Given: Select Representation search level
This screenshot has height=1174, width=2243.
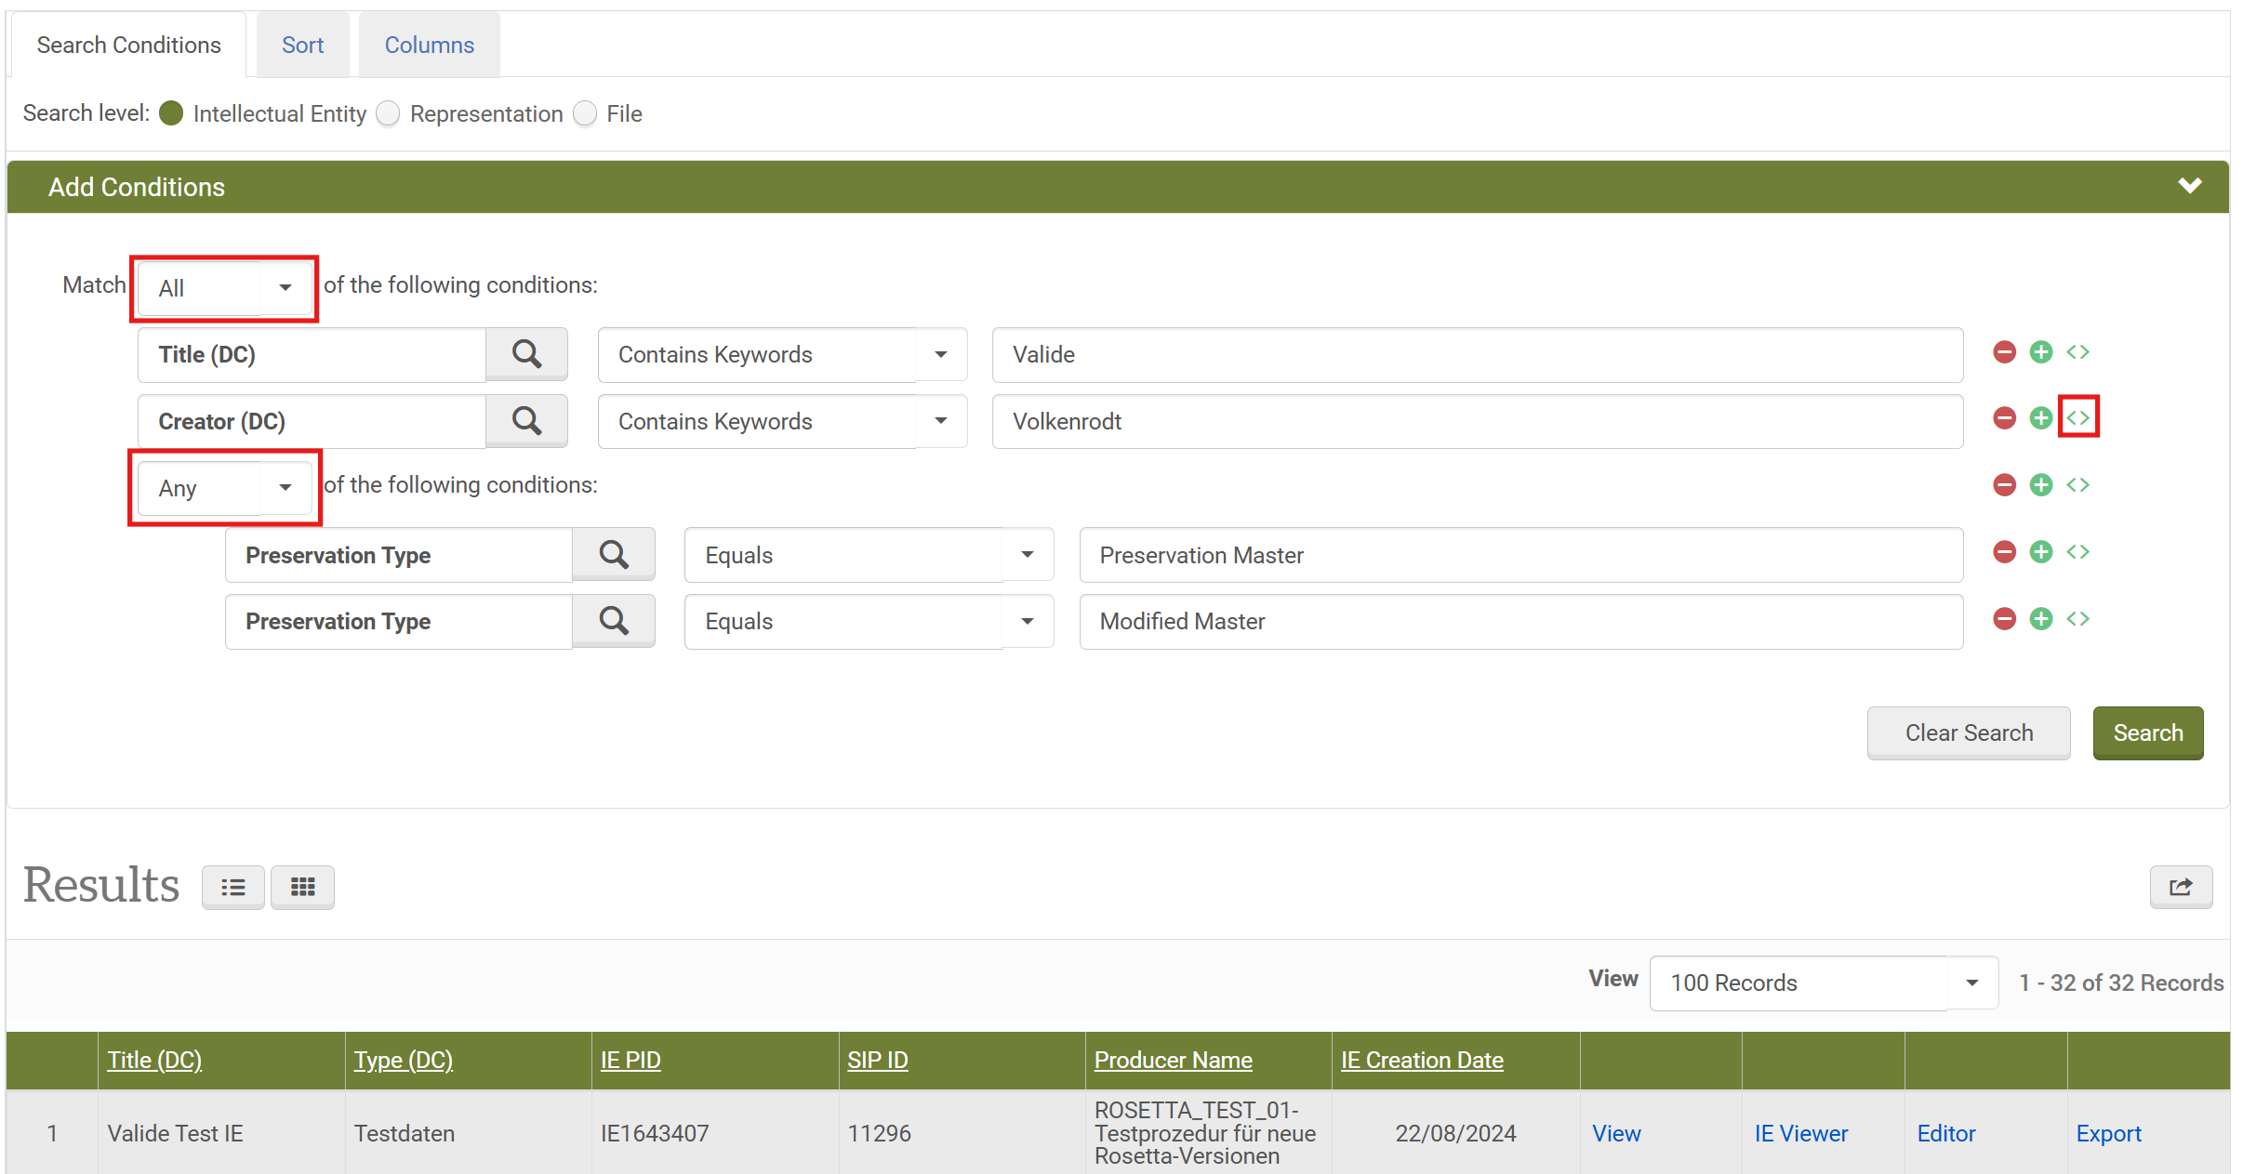Looking at the screenshot, I should click(x=388, y=113).
